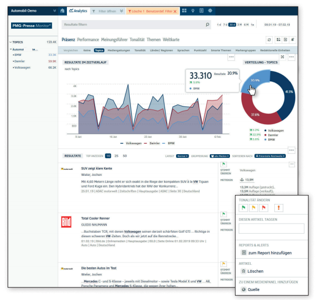
Task: Open the report document icon in top bar
Action: coord(201,11)
